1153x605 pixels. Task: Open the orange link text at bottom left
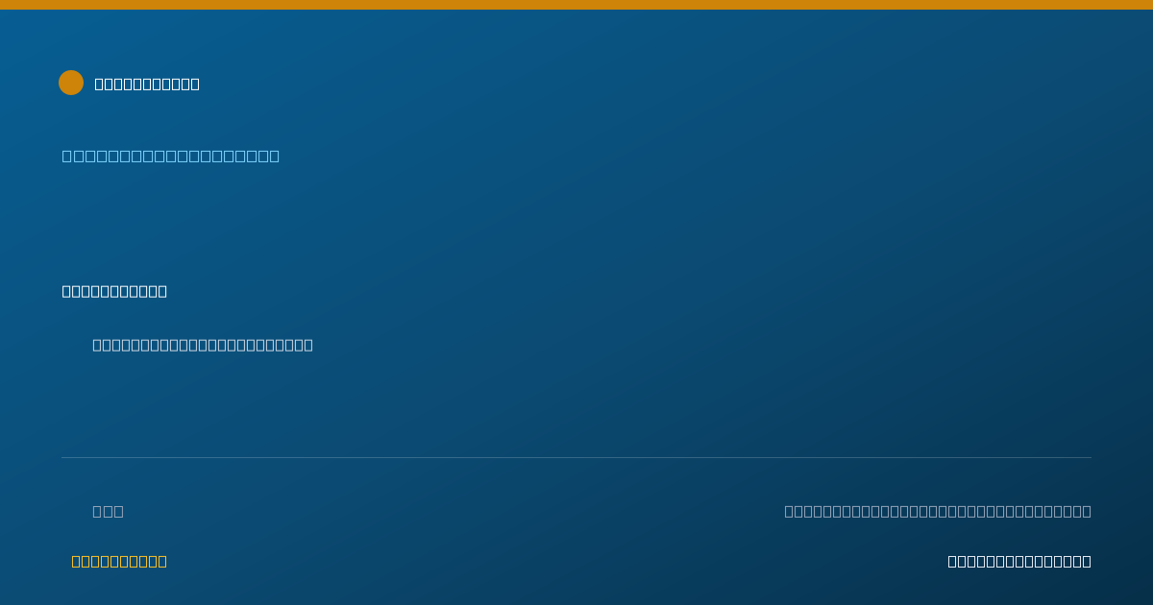(119, 561)
